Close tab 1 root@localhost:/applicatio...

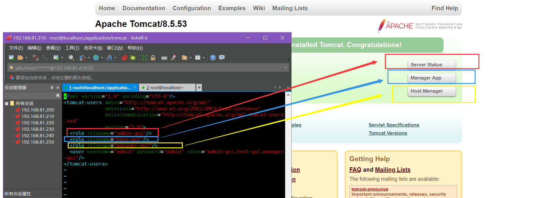click(x=134, y=87)
